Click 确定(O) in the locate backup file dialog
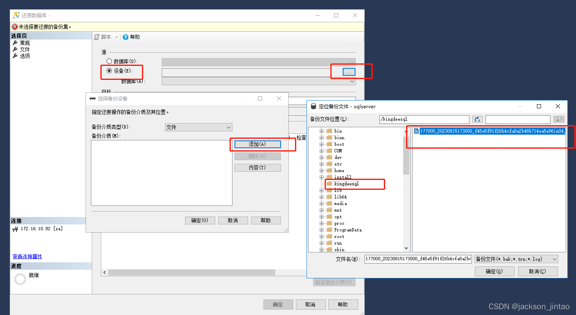This screenshot has height=315, width=576. coord(495,271)
